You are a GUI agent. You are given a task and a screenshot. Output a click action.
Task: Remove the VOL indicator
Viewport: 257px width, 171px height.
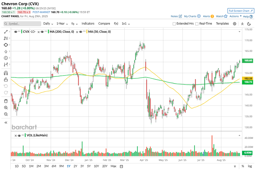click(x=16, y=136)
